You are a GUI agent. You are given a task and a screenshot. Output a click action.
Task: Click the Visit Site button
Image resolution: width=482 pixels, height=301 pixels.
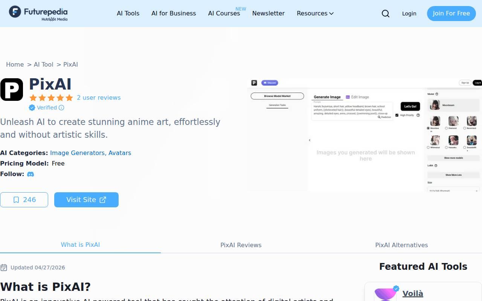[86, 200]
